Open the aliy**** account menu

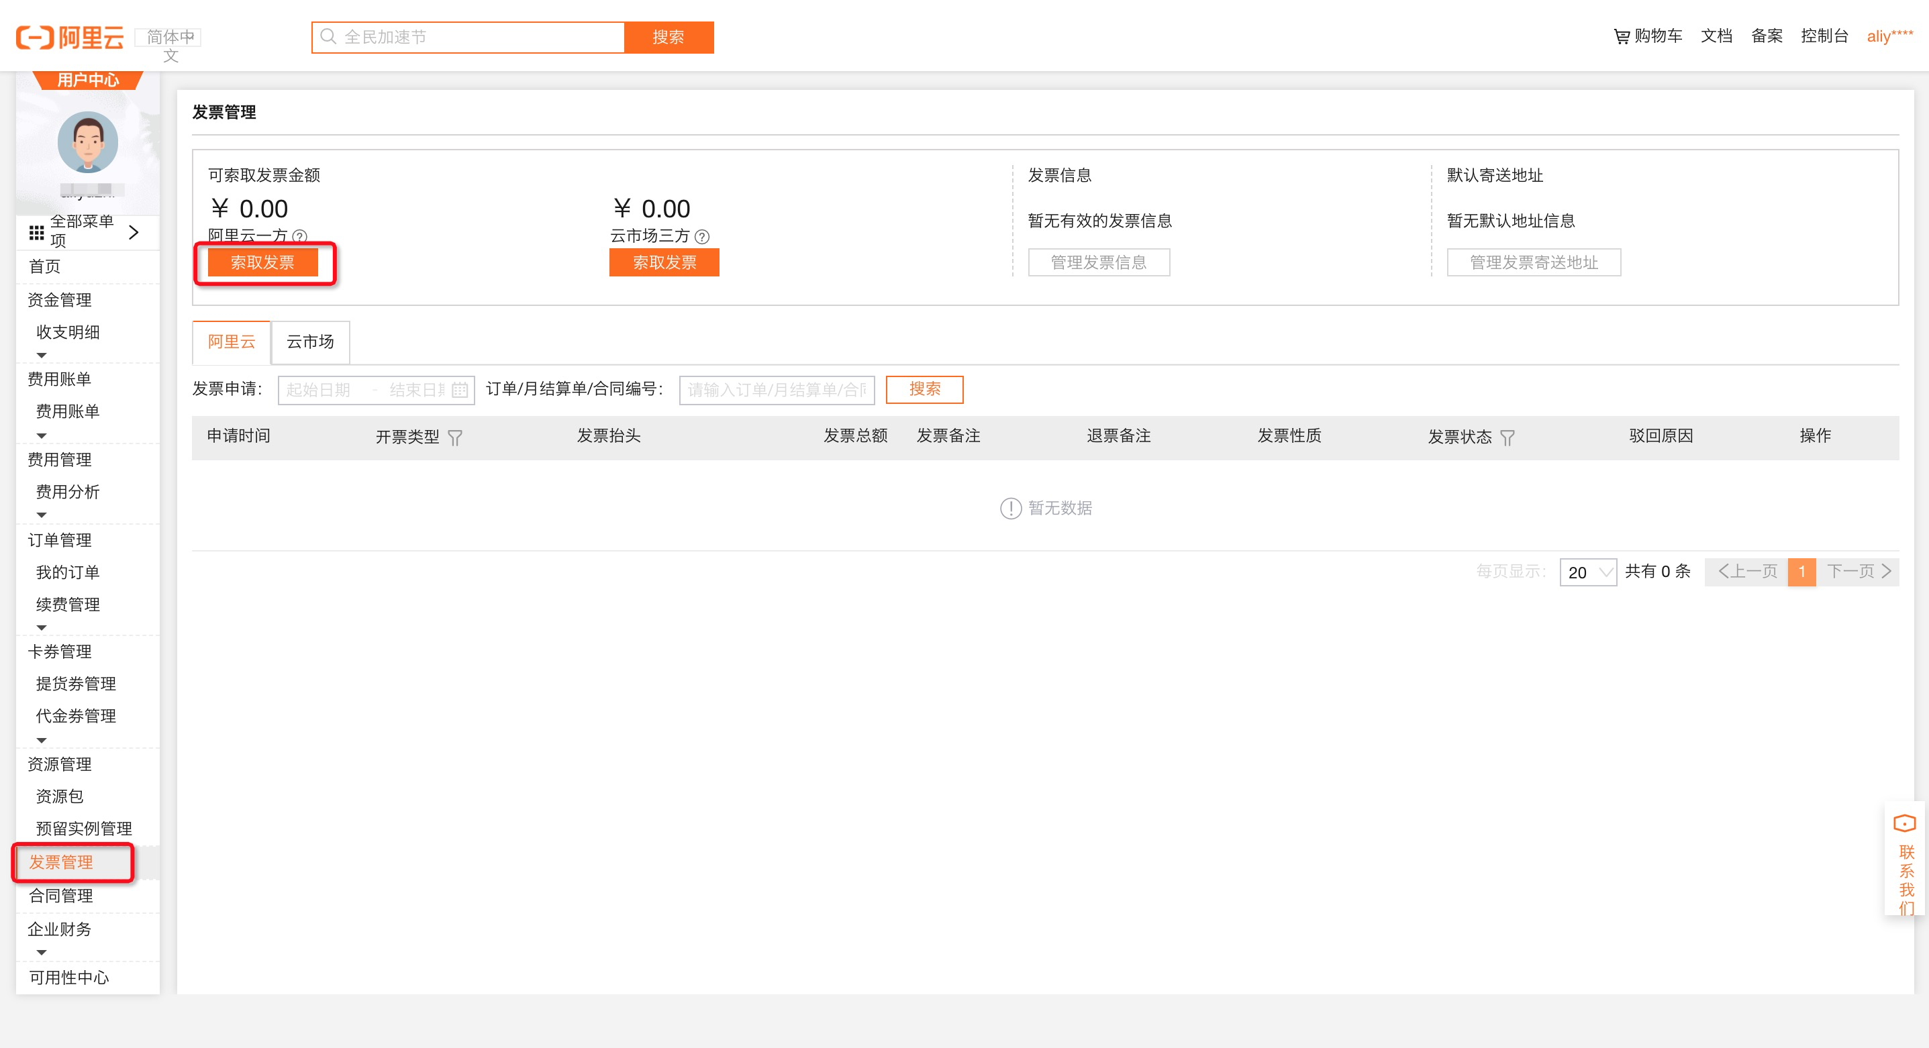click(x=1889, y=36)
